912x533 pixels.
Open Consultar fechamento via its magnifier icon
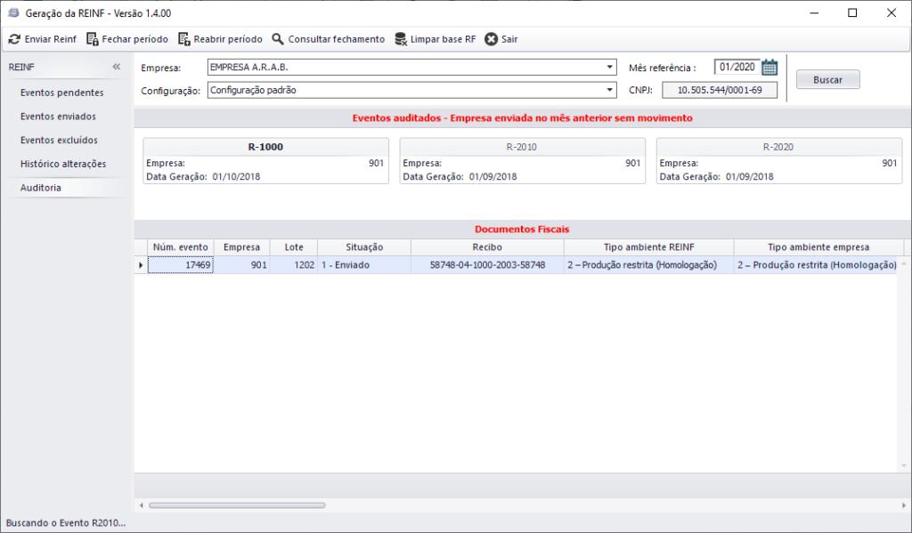click(x=278, y=39)
